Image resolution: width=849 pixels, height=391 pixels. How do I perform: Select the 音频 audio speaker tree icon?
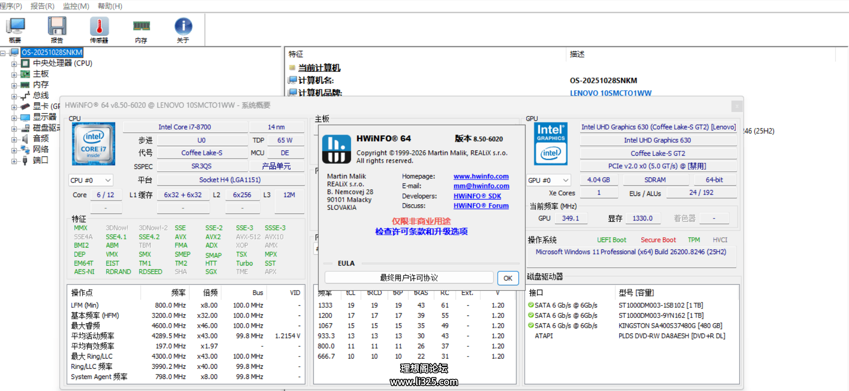[25, 139]
